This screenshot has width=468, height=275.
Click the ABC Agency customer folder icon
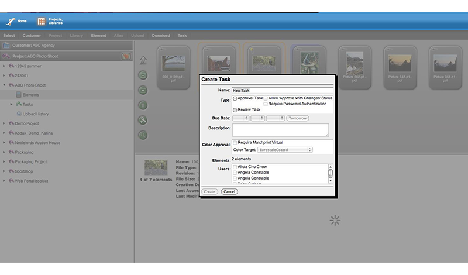click(x=6, y=46)
